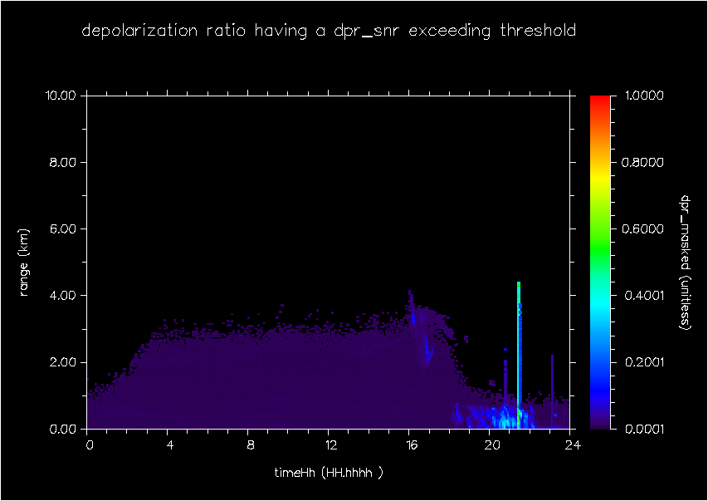Click the 4.00 y-axis tick label
The image size is (708, 501).
[62, 296]
